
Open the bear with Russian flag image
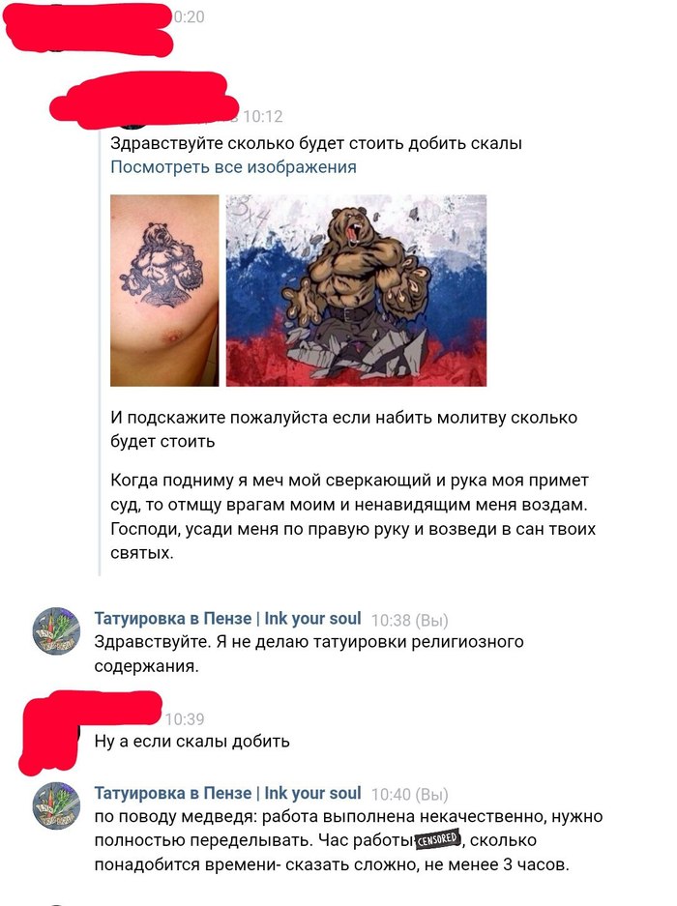point(356,290)
